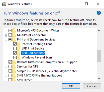Click folder icon beside SMB 1.0/CIFS File Sharing

click(x=14, y=75)
